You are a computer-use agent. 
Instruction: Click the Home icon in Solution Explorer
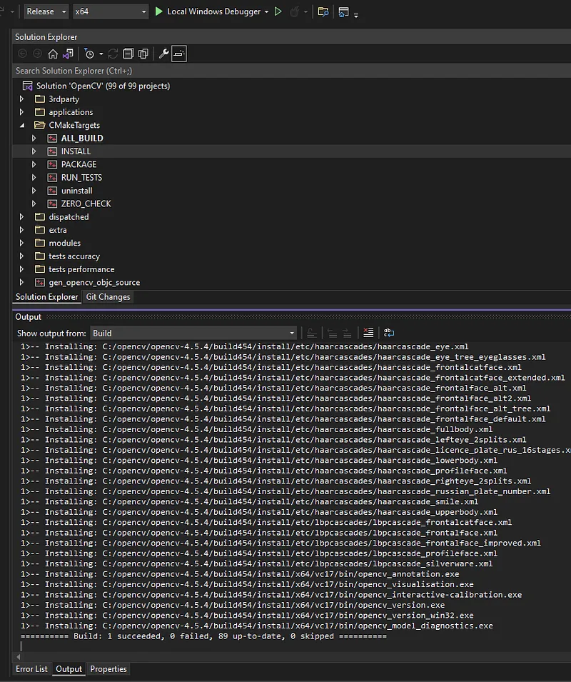tap(53, 54)
